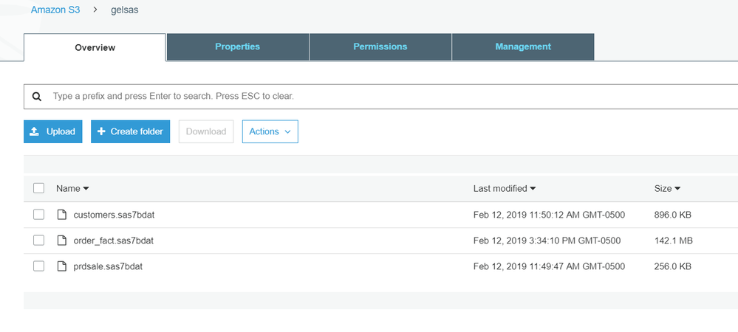The image size is (738, 332).
Task: Tick the prdsale.sas7bdat row checkbox
Action: coord(39,266)
